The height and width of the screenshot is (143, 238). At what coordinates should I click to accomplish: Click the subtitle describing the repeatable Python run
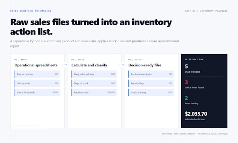(94, 43)
